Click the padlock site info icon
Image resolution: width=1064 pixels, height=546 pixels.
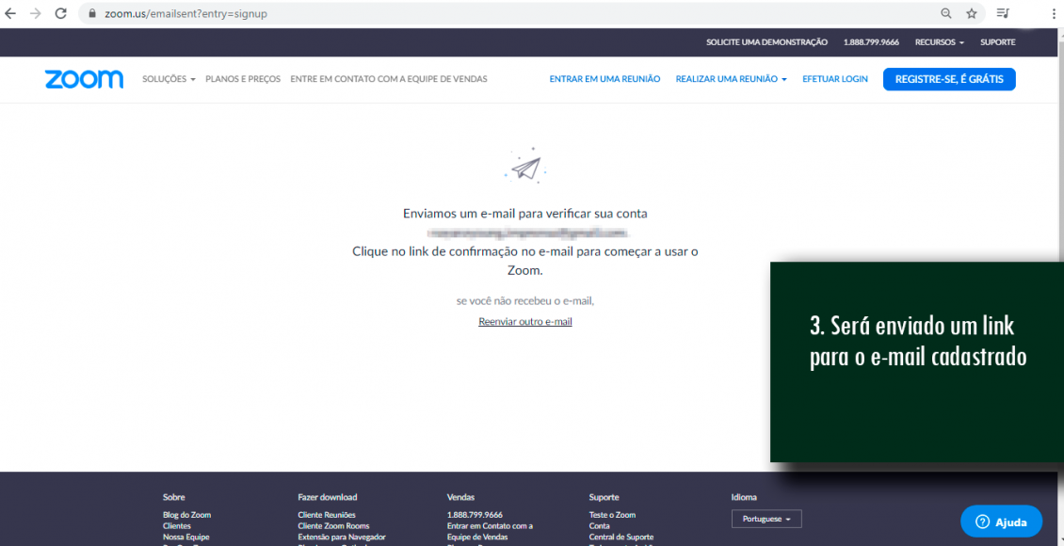[x=93, y=13]
